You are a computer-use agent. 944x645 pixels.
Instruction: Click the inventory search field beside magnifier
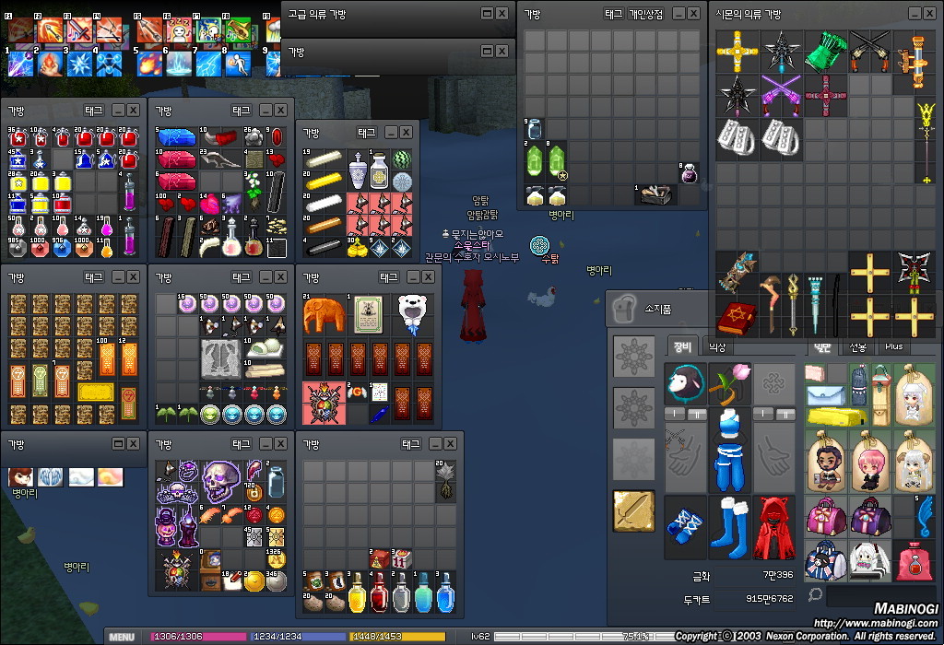tap(876, 596)
